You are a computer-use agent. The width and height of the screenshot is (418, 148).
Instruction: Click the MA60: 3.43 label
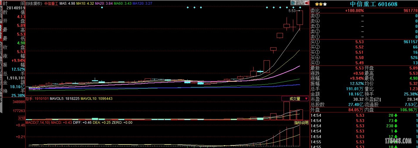[123, 4]
